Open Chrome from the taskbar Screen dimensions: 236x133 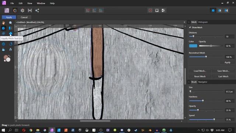click(31, 130)
